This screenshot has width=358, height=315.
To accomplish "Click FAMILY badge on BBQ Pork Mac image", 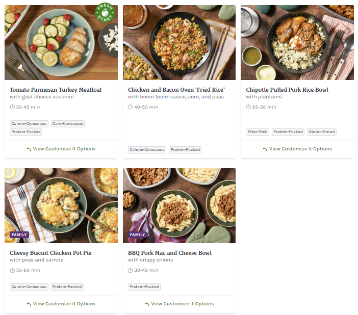I will [x=137, y=234].
